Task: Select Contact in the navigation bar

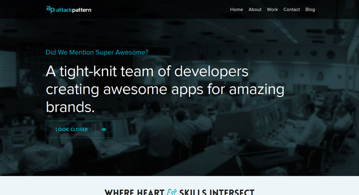Action: pos(291,10)
